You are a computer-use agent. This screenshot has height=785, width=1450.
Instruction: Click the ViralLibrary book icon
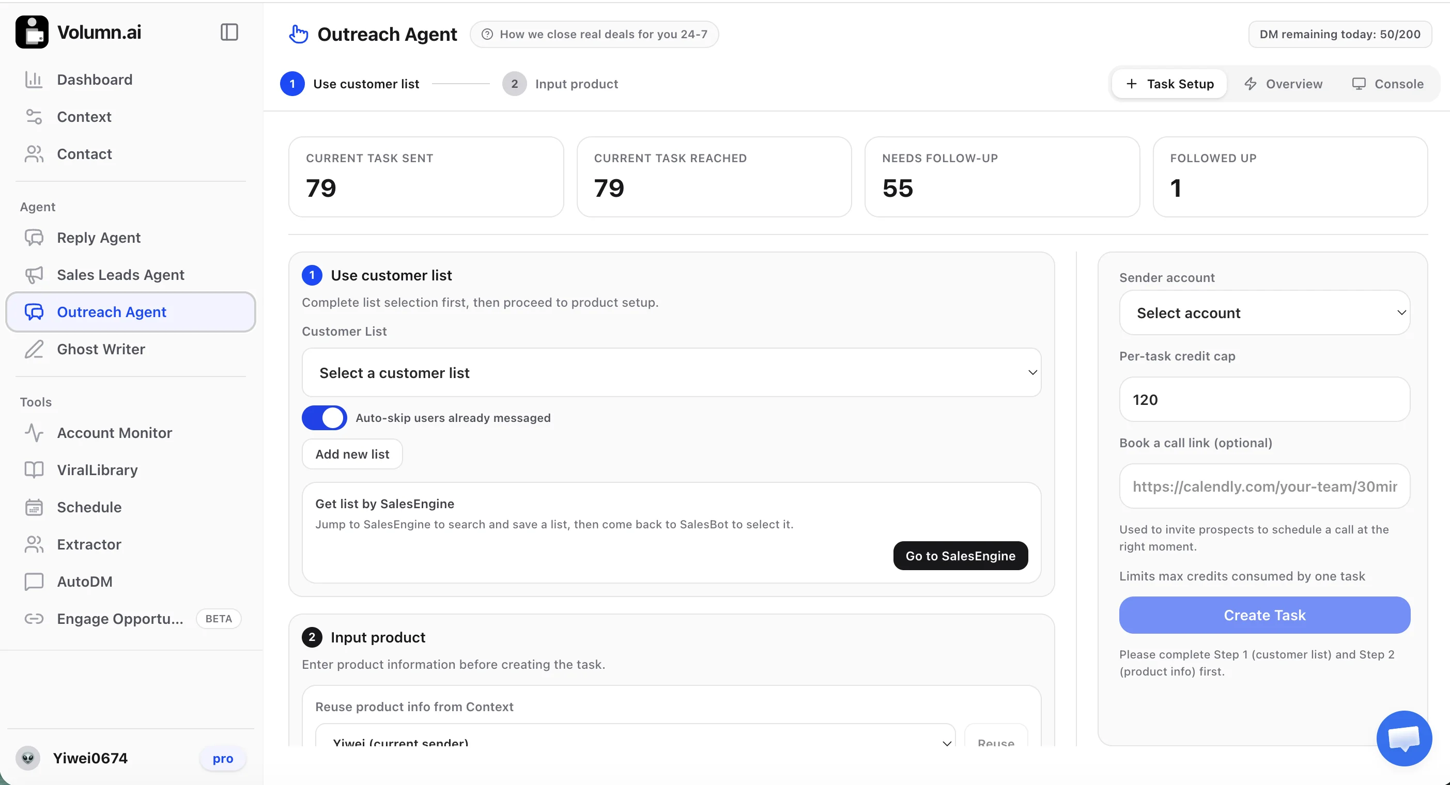click(x=34, y=470)
